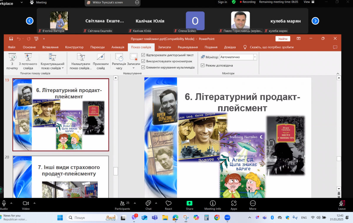Image resolution: width=353 pixels, height=223 pixels.
Task: Show previous participants with the left arrow
Action: click(30, 21)
